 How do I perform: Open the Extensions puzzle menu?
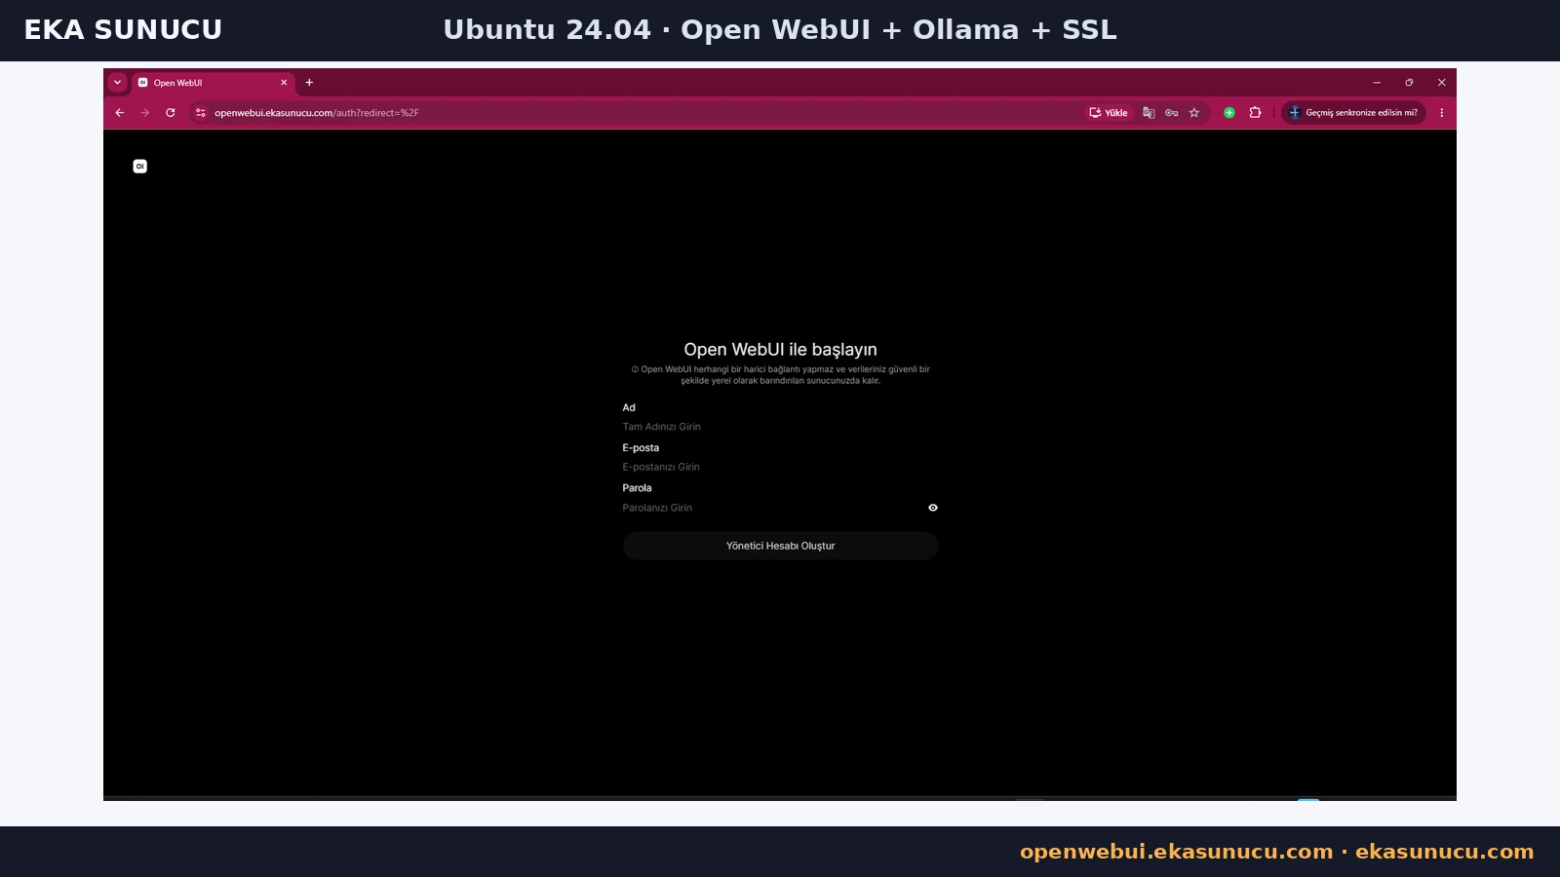pos(1256,113)
